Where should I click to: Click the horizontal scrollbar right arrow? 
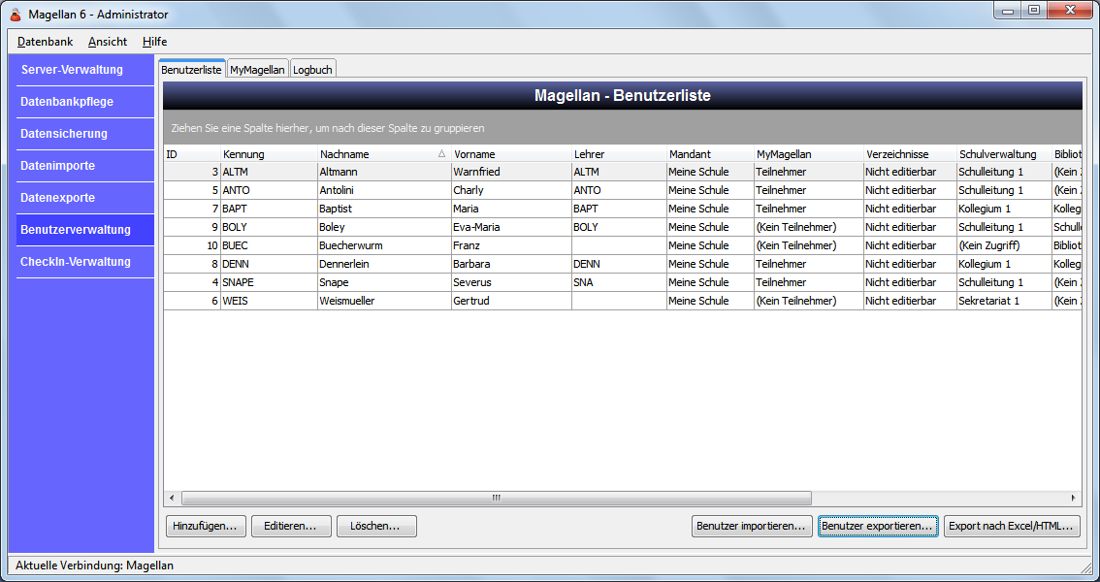1074,498
